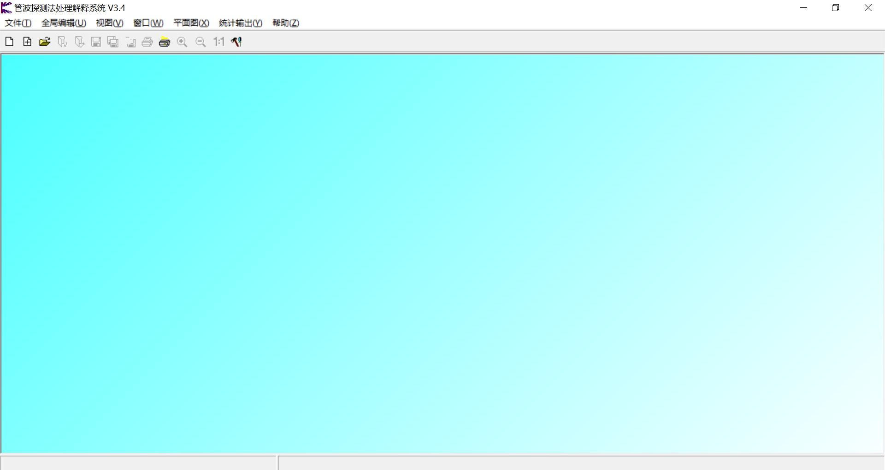Open the 窗口(W) menu

click(148, 23)
